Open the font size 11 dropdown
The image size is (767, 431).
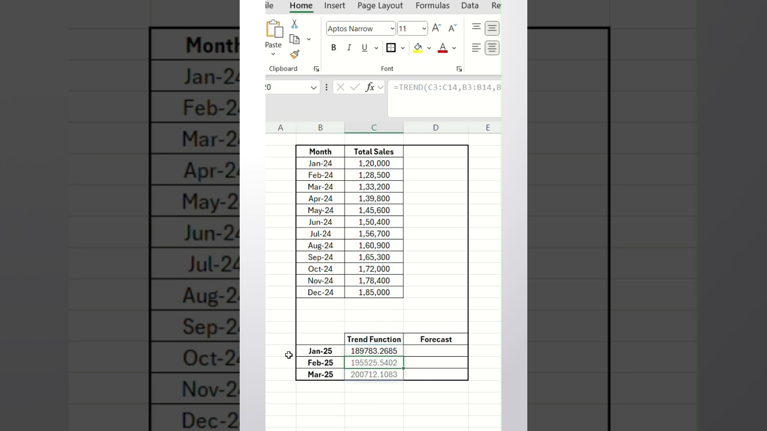coord(424,29)
